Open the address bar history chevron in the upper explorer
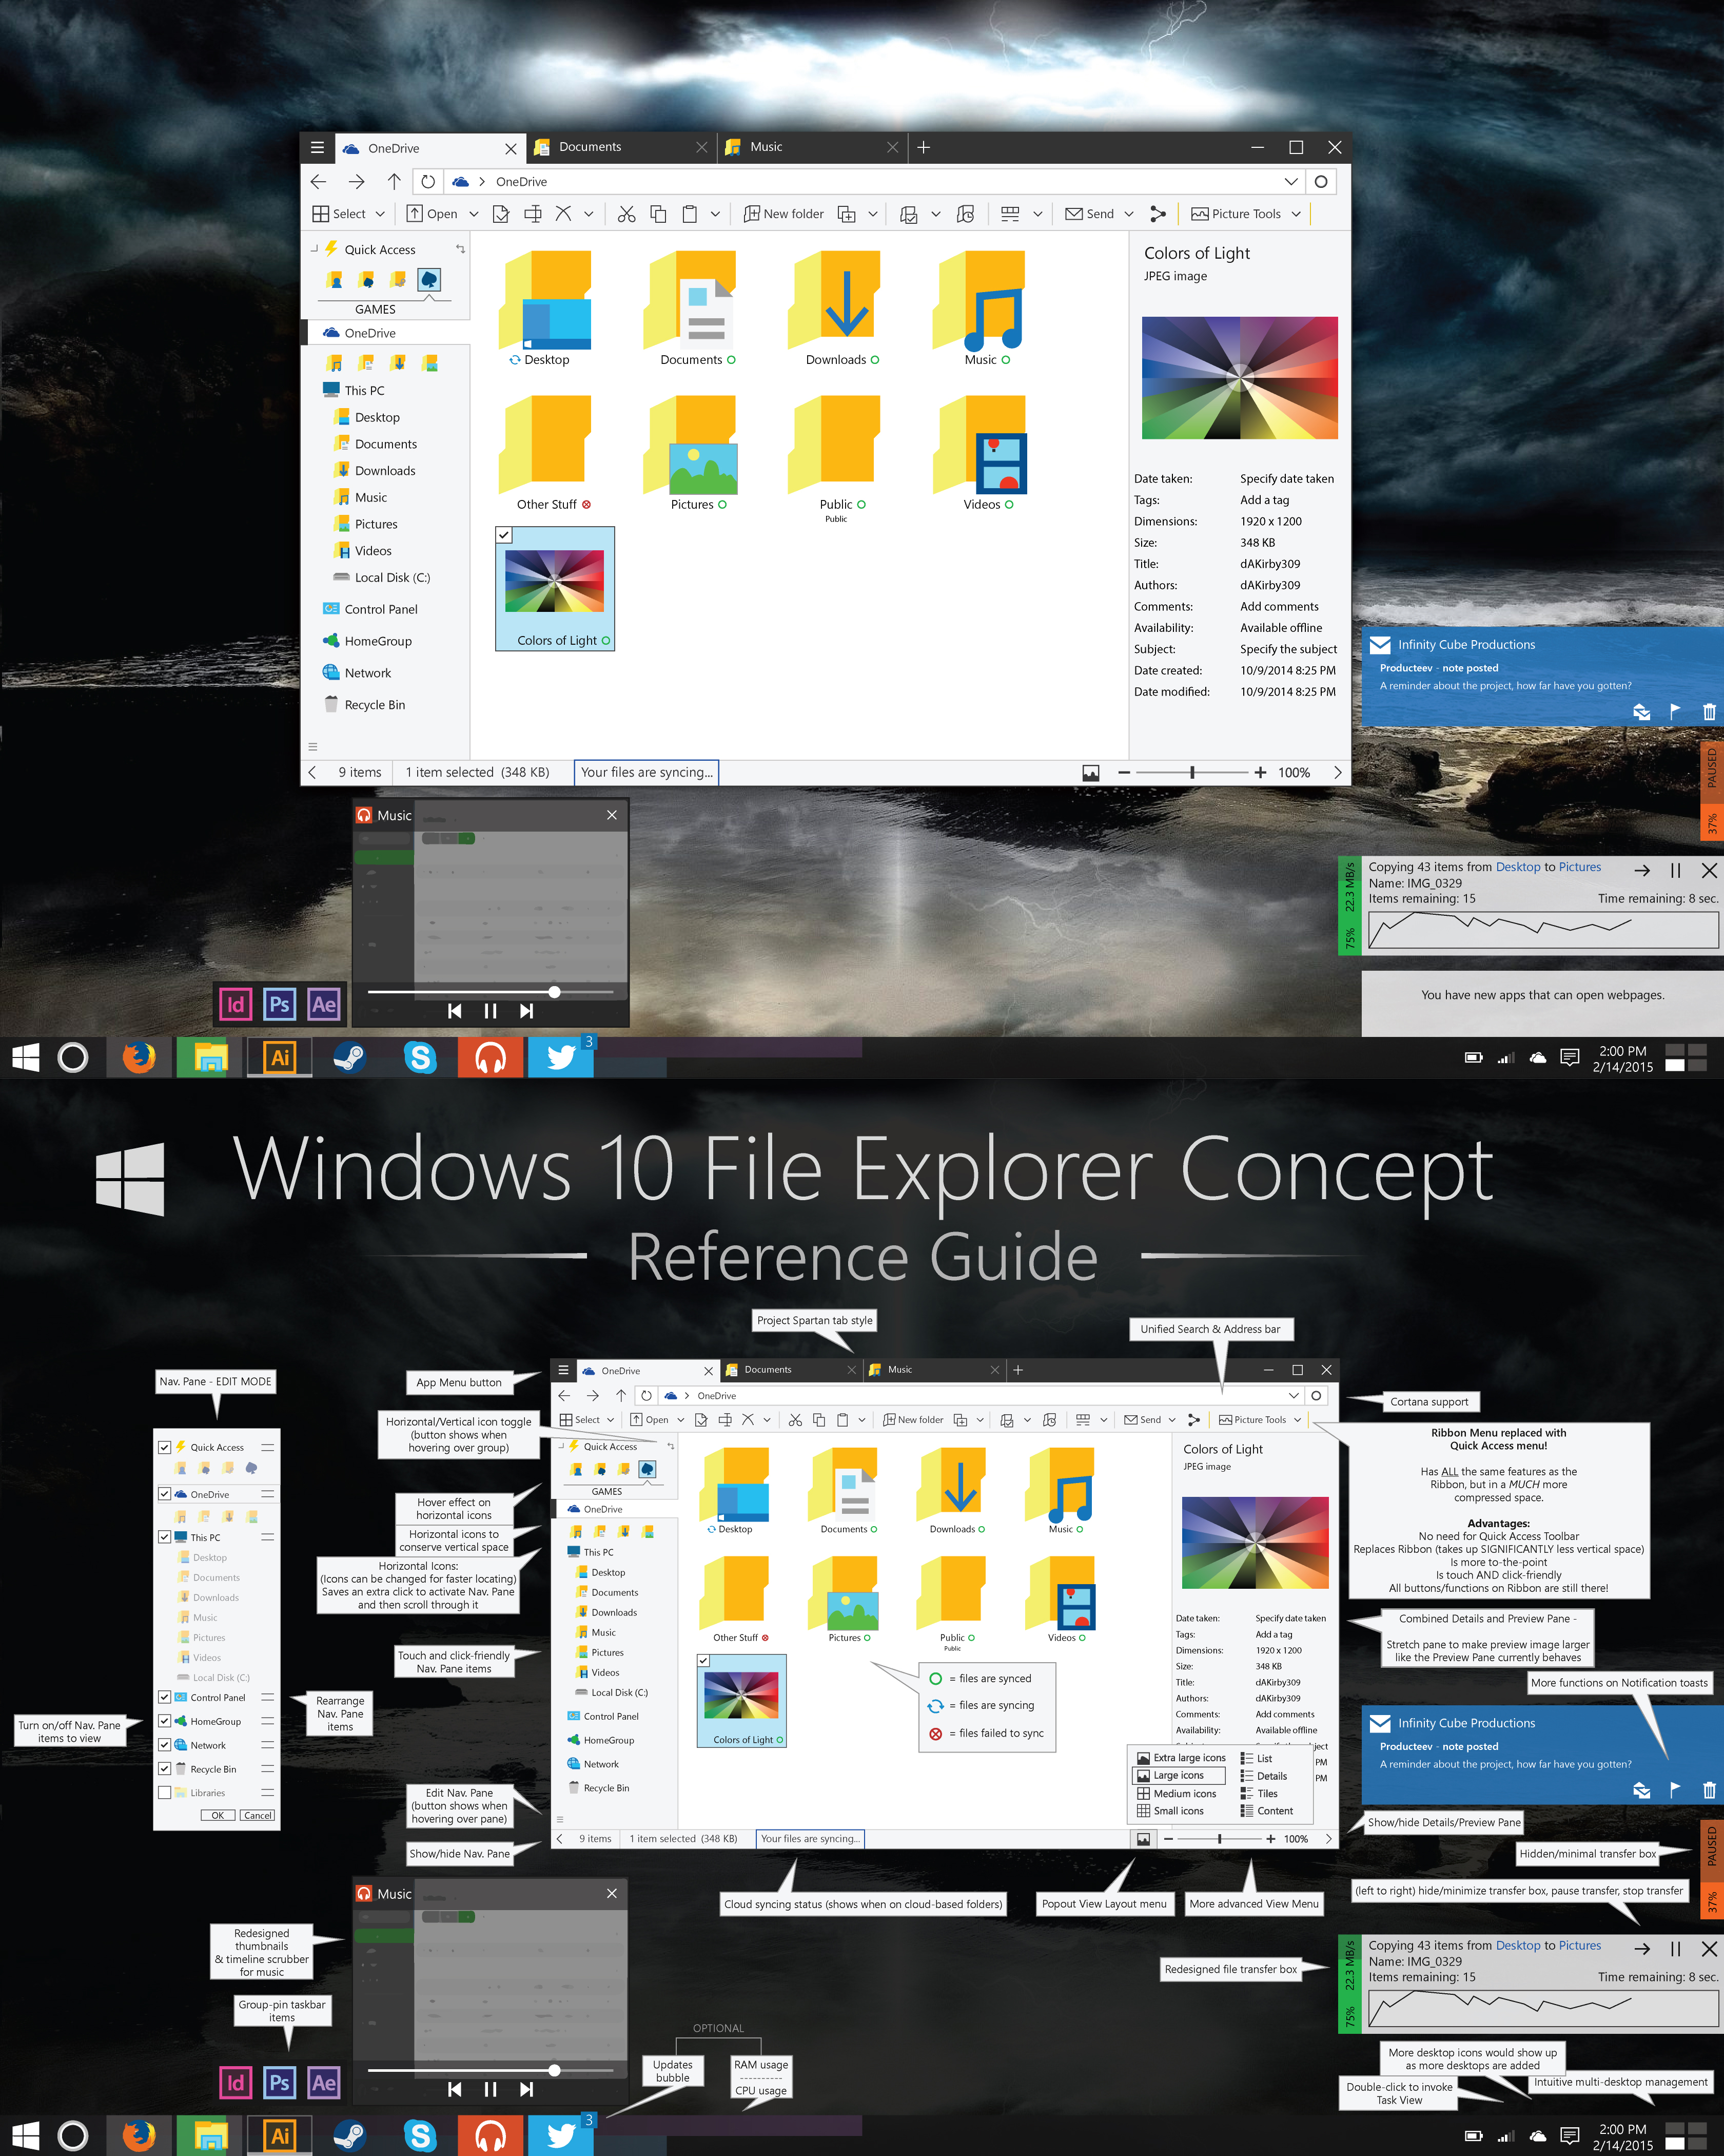Screen dimensions: 1724x2156 [1291, 181]
